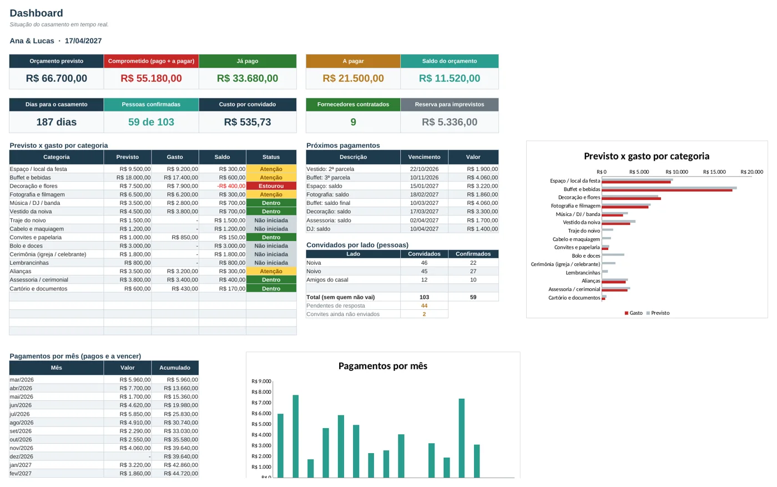Click the Comprometido value R$ 55.180,00
777x487 pixels.
[151, 78]
